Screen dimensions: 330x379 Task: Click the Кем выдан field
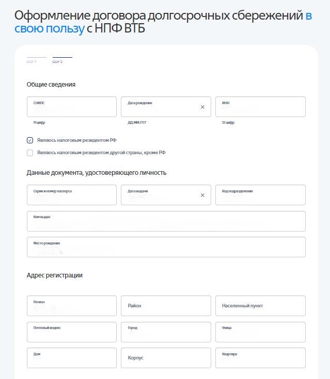[x=166, y=221]
